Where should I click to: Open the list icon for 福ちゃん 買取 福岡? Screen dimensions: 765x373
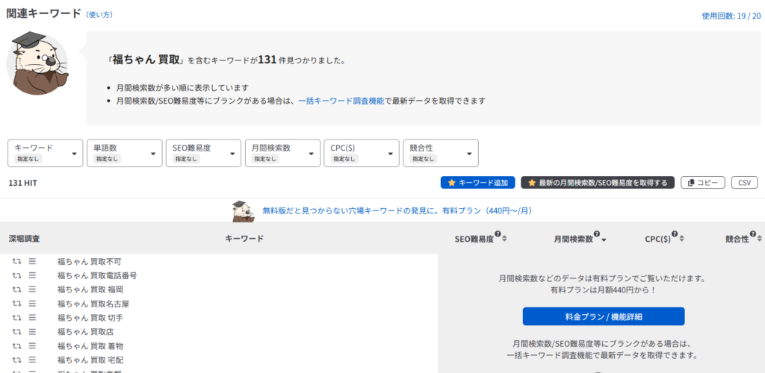coord(32,289)
